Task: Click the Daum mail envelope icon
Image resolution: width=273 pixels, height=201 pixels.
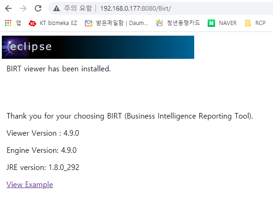Action: click(x=89, y=23)
